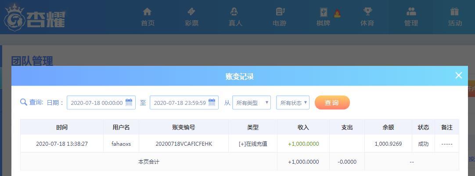Expand the 所有状态 dropdown
Screen dimensions: 475x176
(x=293, y=103)
